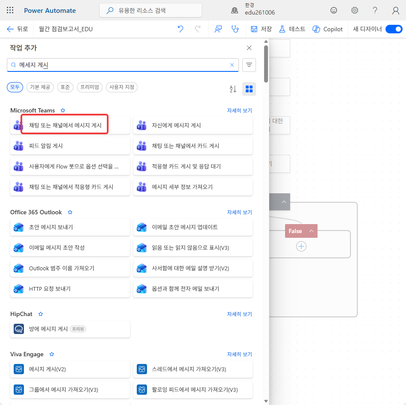This screenshot has height=405, width=406.
Task: Select 이메일 초안 메시지 업데이트 action
Action: pos(193,227)
